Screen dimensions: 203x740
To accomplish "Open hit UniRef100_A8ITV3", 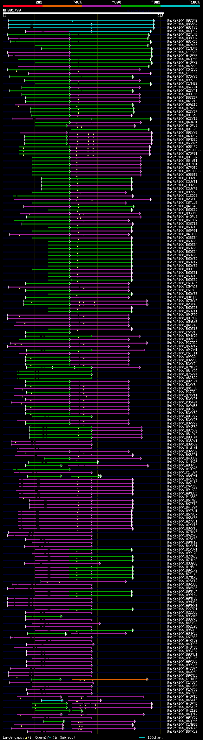I will 182,28.
